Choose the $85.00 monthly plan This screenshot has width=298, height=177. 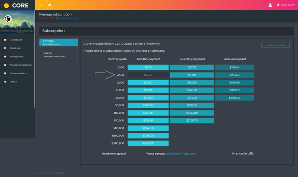[148, 90]
